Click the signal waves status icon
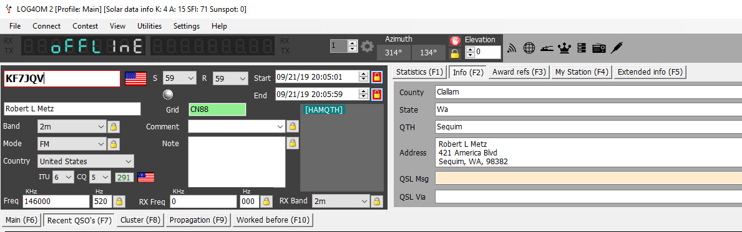 click(x=512, y=48)
